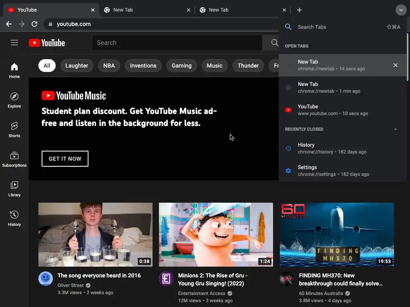
Task: Click the browser back arrow
Action: (x=9, y=24)
